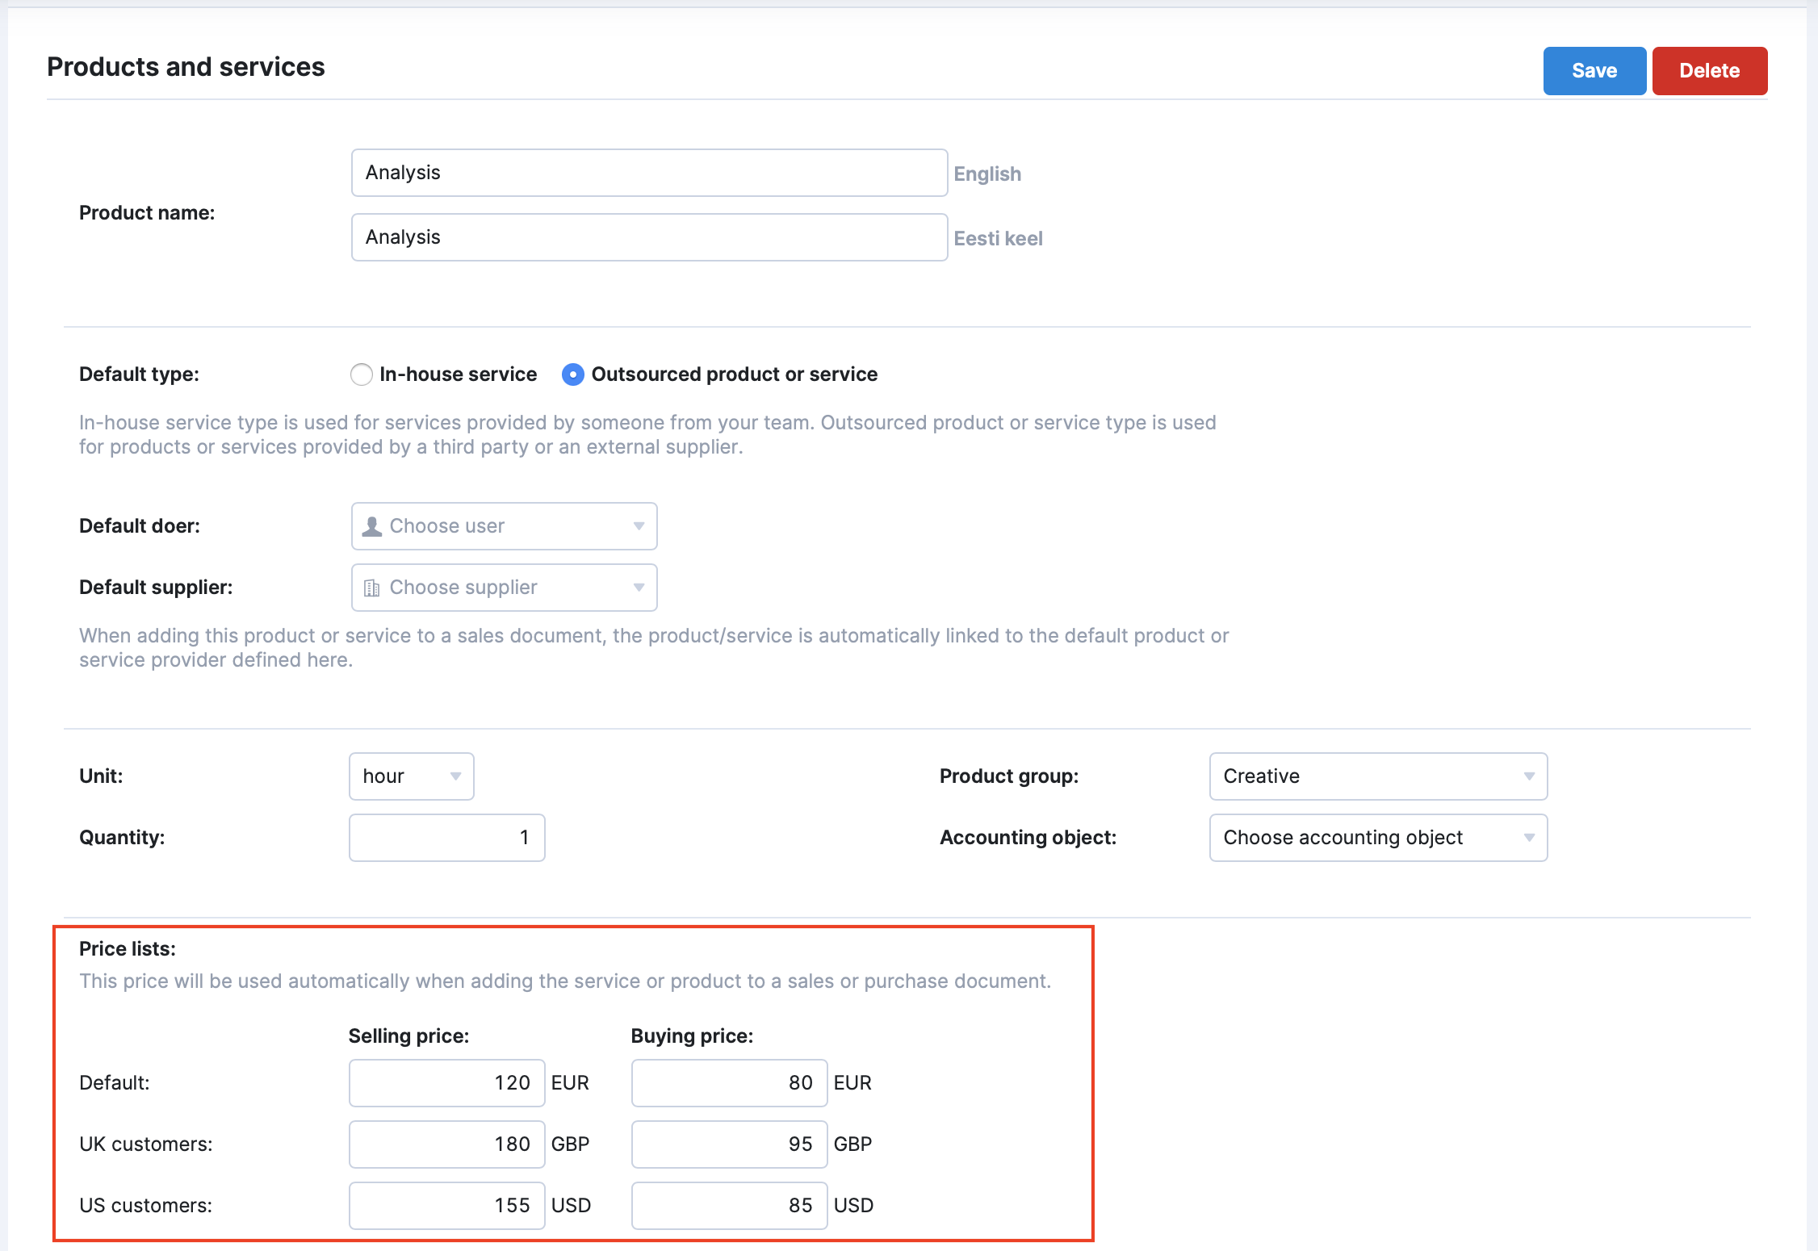The height and width of the screenshot is (1251, 1818).
Task: Click the US customers row label
Action: click(146, 1206)
